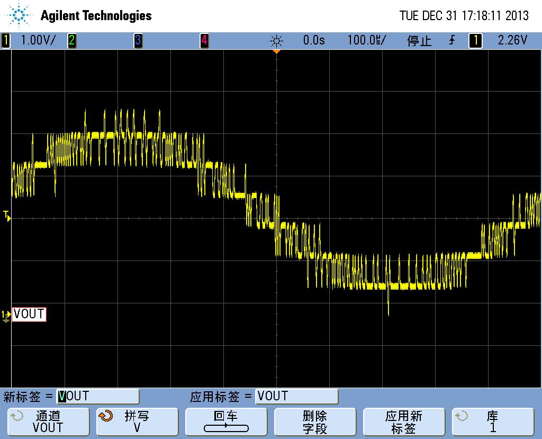542x439 pixels.
Task: Click the trigger source channel 1 badge
Action: click(x=475, y=40)
